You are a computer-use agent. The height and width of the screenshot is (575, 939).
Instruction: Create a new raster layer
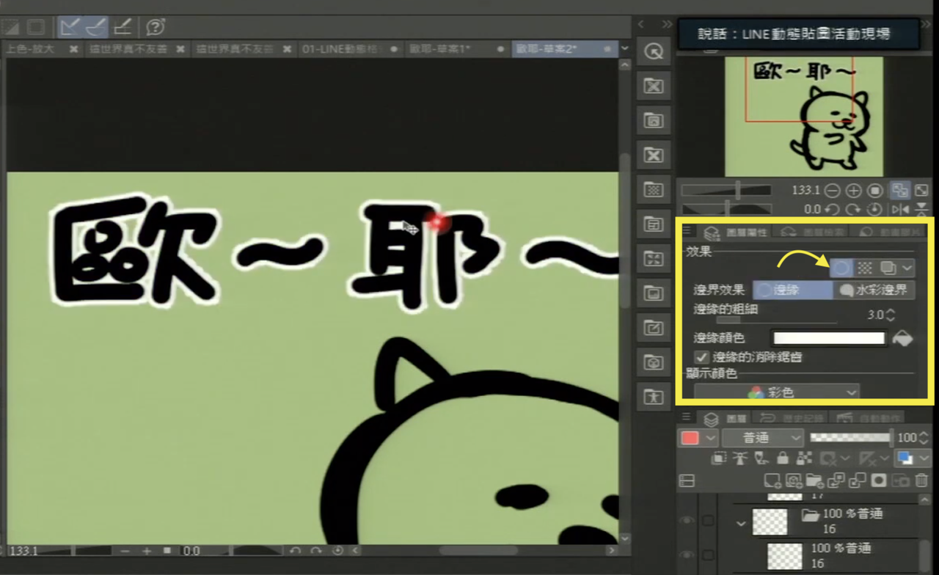[772, 481]
